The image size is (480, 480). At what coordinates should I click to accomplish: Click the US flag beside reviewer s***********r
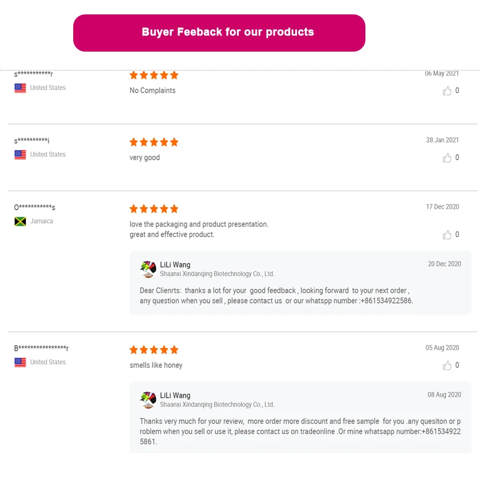20,88
